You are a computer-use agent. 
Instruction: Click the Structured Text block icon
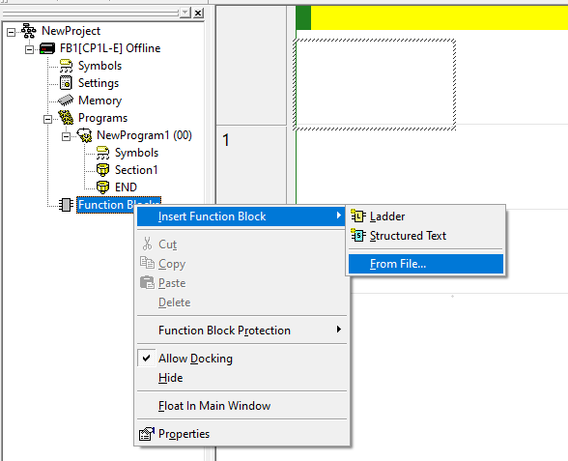coord(358,236)
